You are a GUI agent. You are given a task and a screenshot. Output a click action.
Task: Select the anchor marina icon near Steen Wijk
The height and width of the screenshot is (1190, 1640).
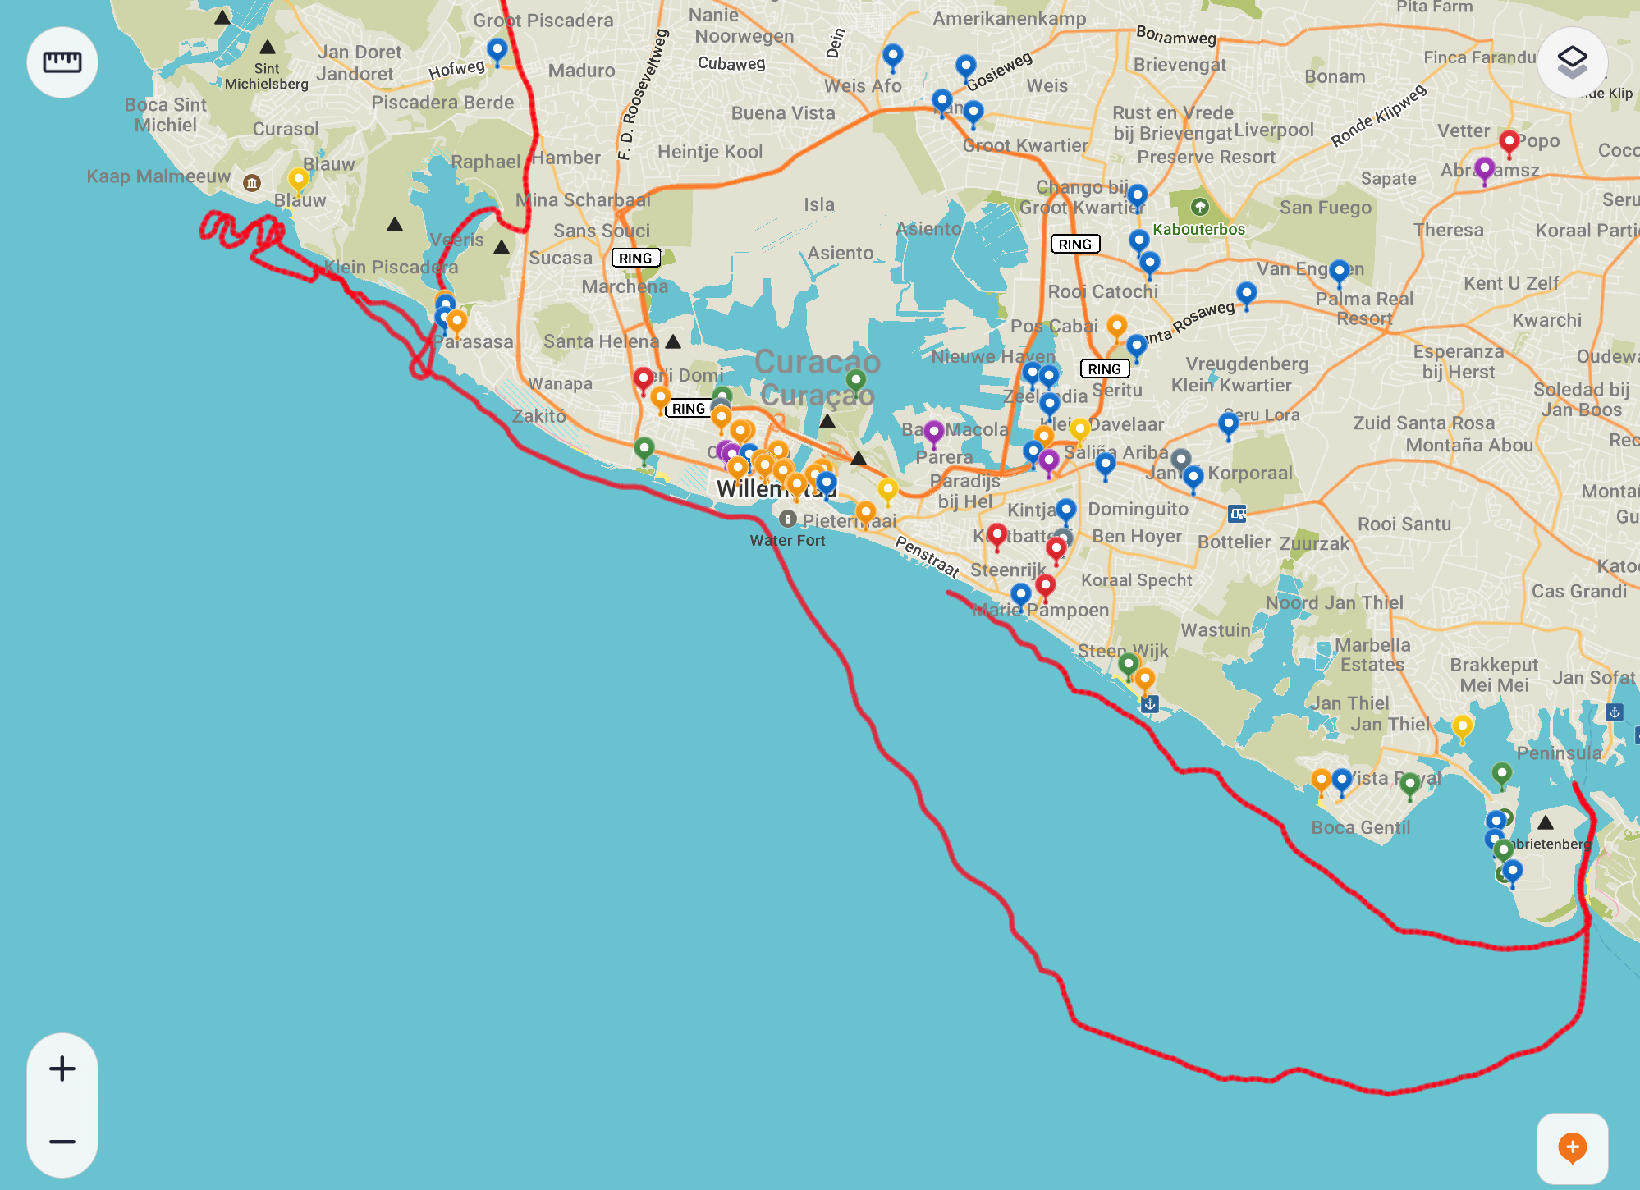point(1150,704)
